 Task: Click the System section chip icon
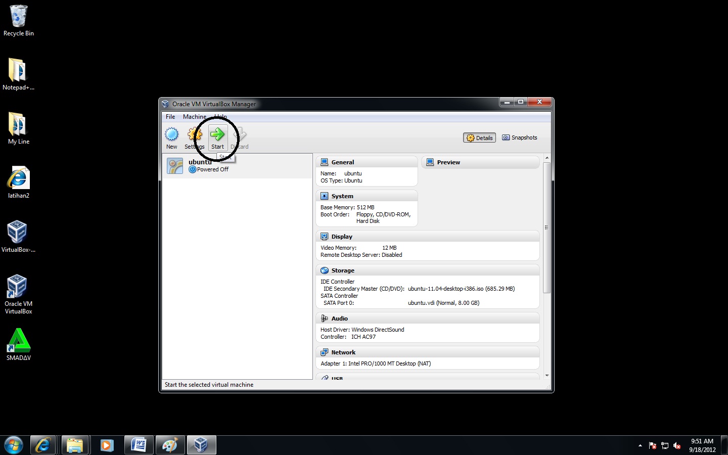point(325,196)
